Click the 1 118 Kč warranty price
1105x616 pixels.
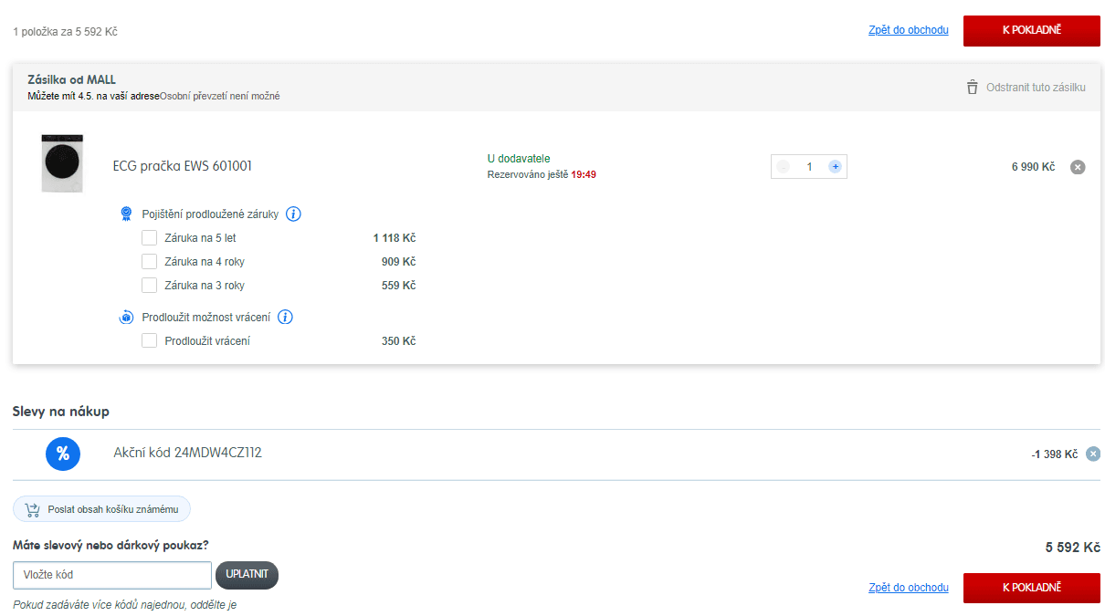(395, 238)
